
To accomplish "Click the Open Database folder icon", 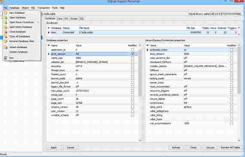I will pos(6,18).
